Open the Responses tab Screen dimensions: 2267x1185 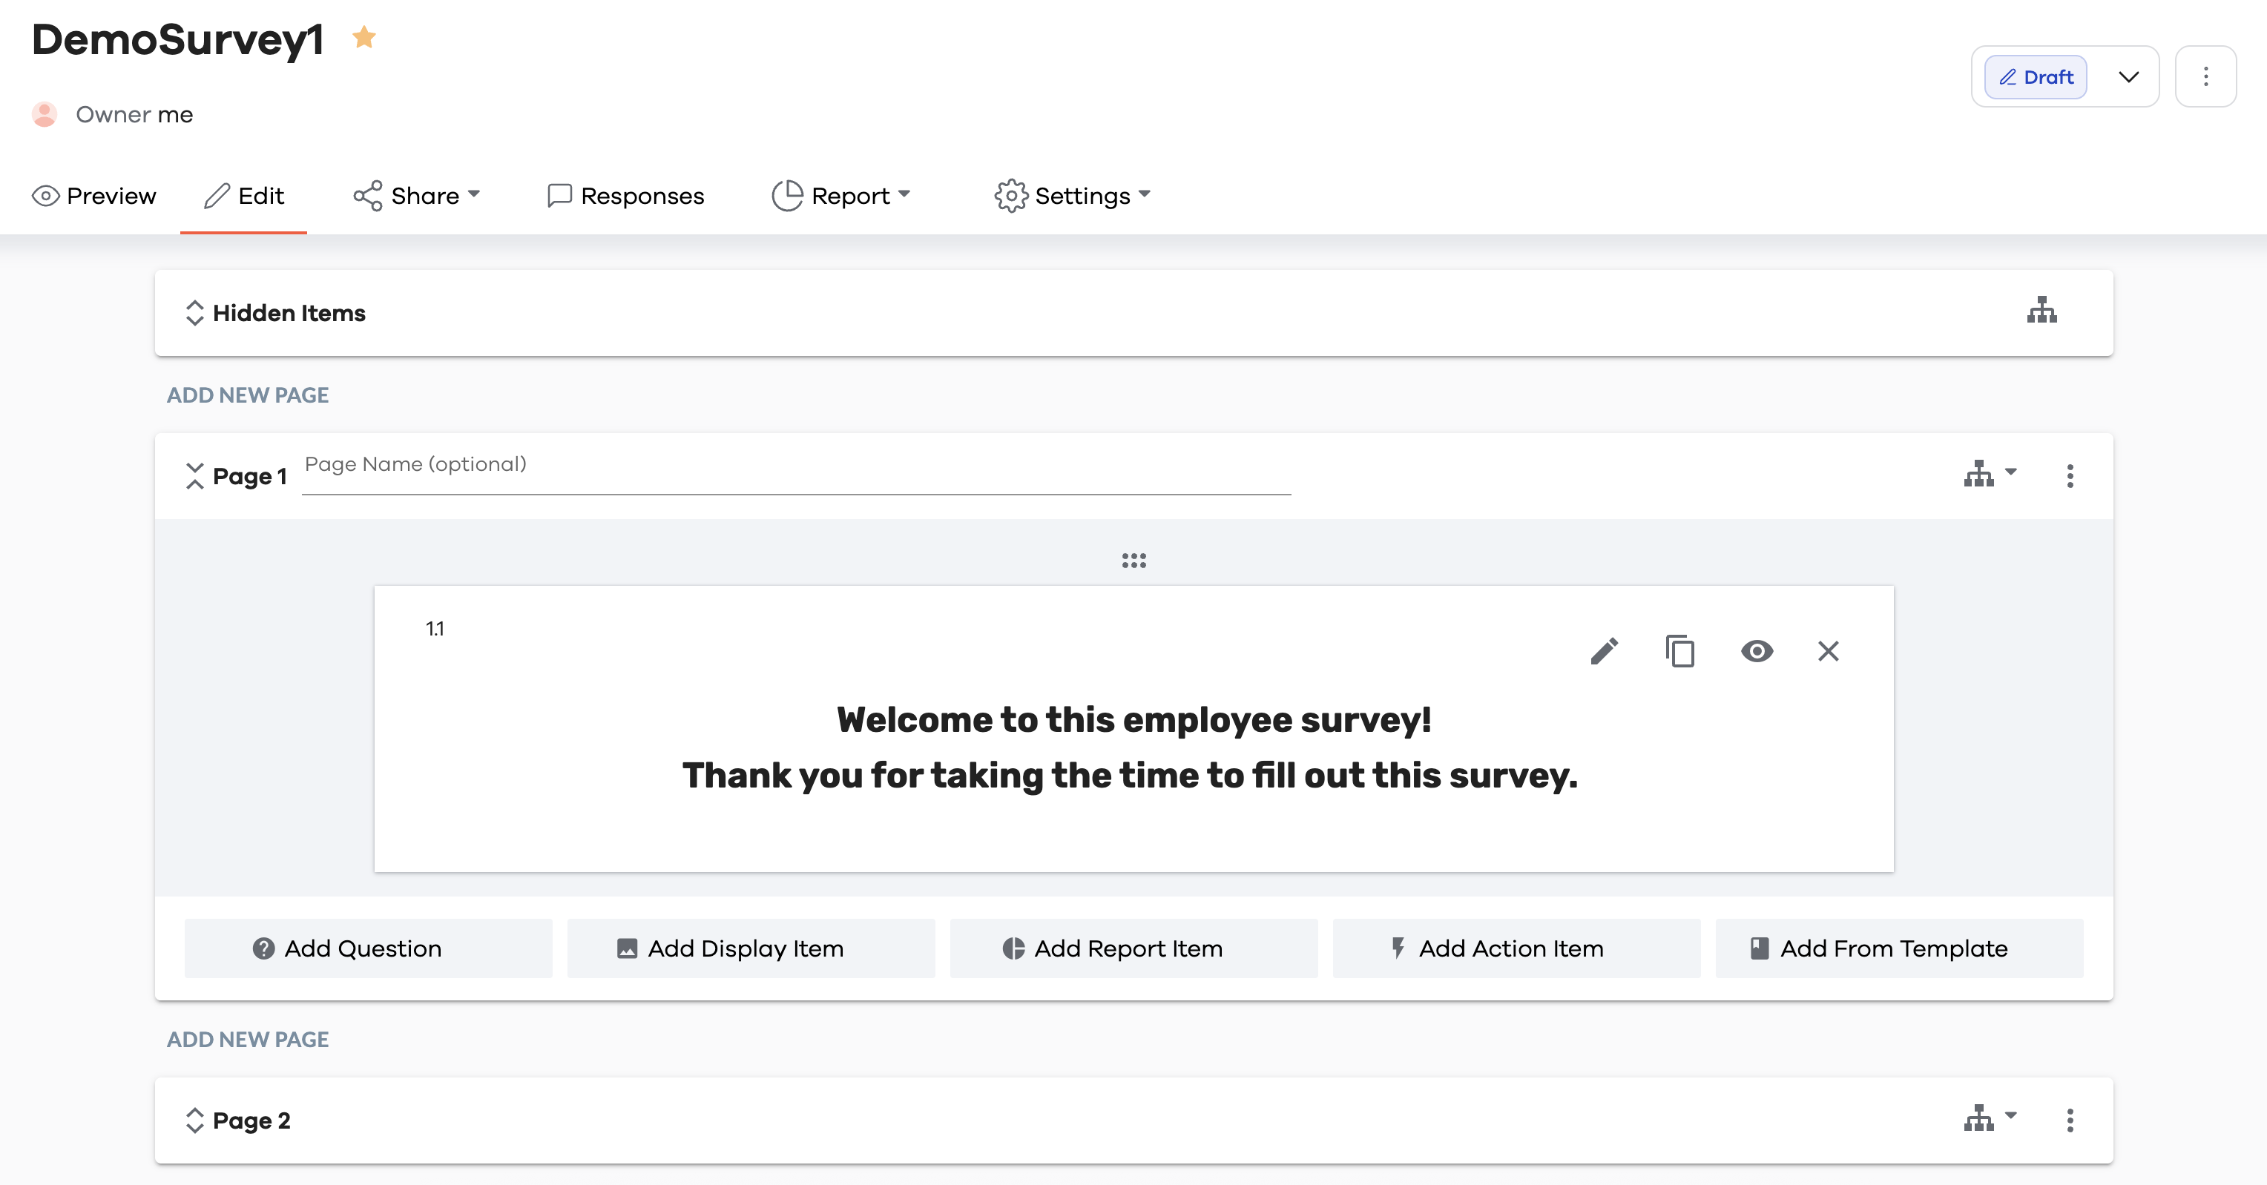(x=625, y=195)
